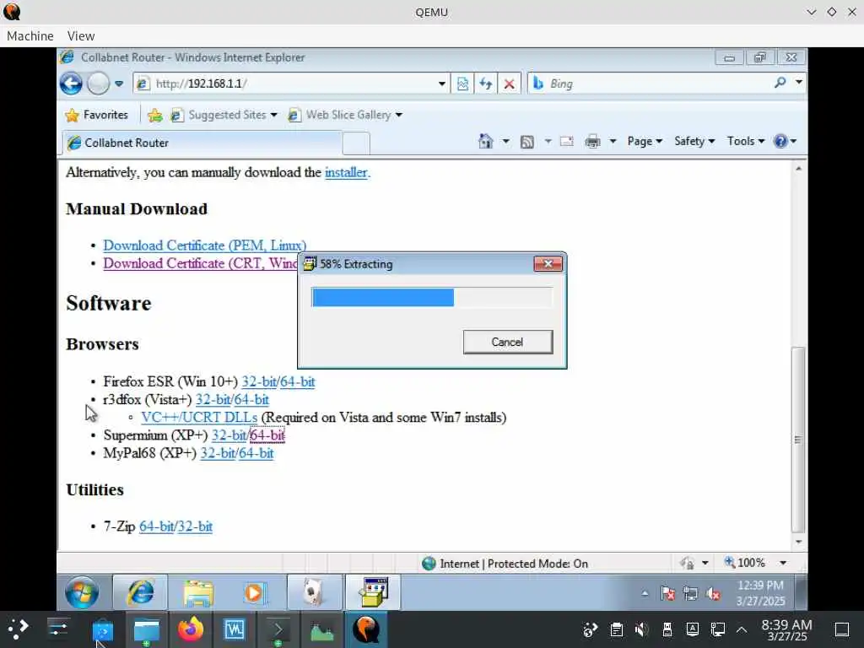Screen dimensions: 864x648
Task: Open the Page menu
Action: click(x=645, y=142)
